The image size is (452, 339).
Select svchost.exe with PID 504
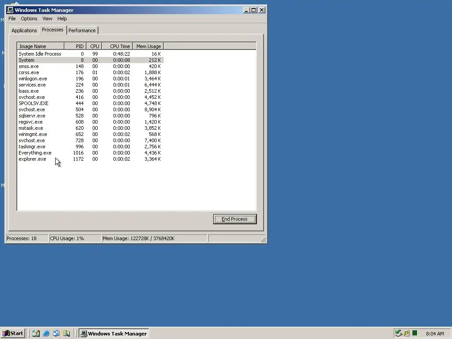90,109
